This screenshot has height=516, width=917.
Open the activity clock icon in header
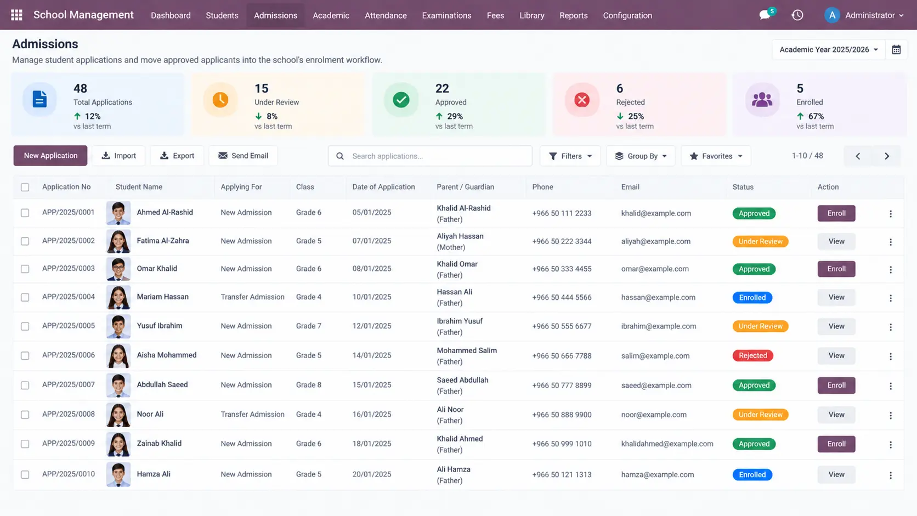pyautogui.click(x=797, y=15)
